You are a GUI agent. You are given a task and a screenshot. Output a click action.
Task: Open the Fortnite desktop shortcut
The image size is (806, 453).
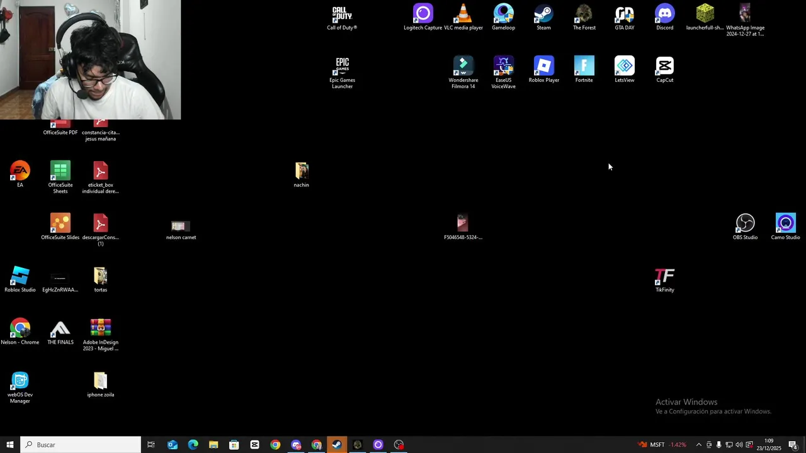(584, 70)
